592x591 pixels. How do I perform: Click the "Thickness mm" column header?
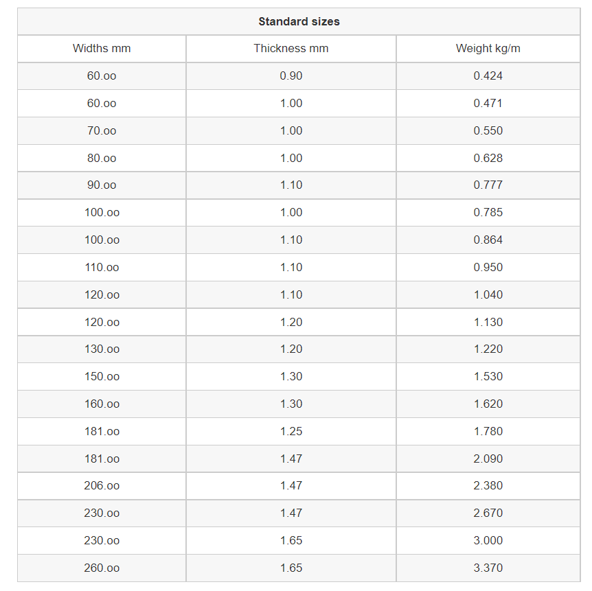click(x=291, y=49)
